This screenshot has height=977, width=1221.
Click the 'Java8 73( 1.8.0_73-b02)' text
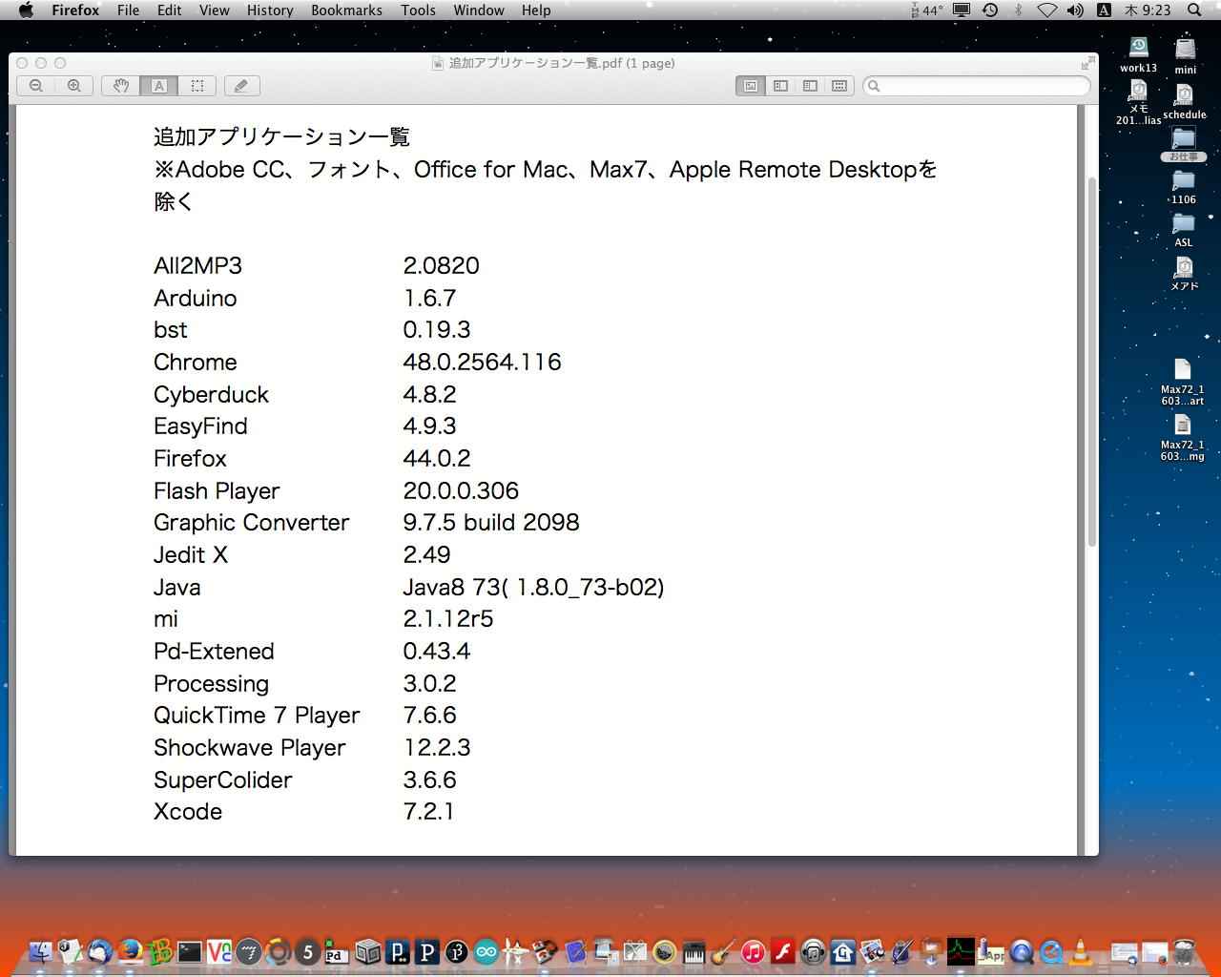tap(533, 587)
